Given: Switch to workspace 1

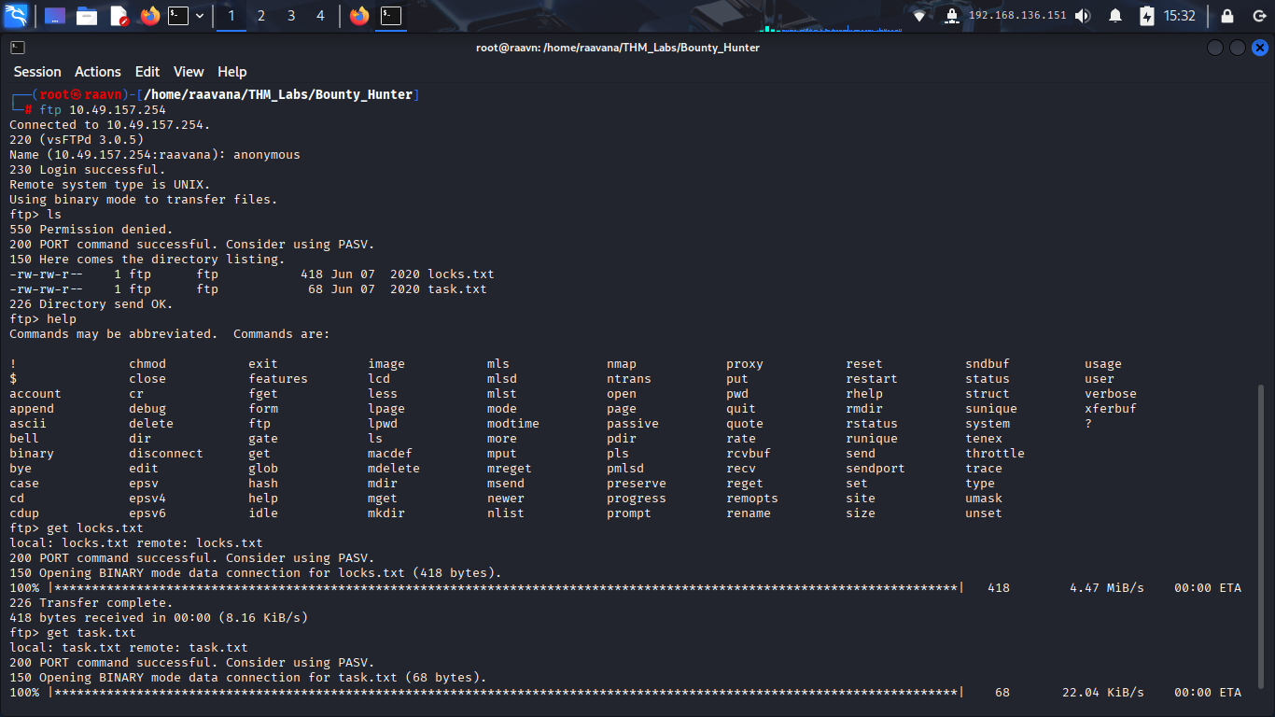Looking at the screenshot, I should (231, 16).
